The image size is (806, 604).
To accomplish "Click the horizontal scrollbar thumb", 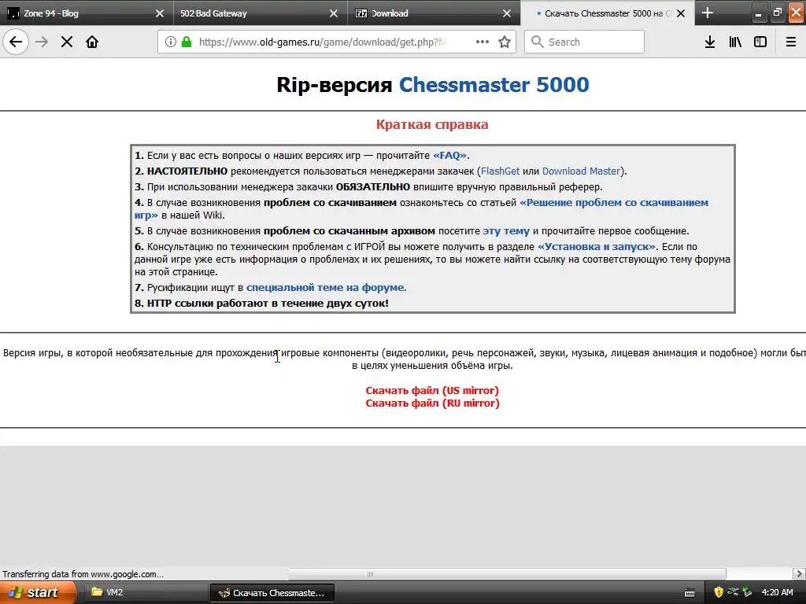I will (x=507, y=573).
